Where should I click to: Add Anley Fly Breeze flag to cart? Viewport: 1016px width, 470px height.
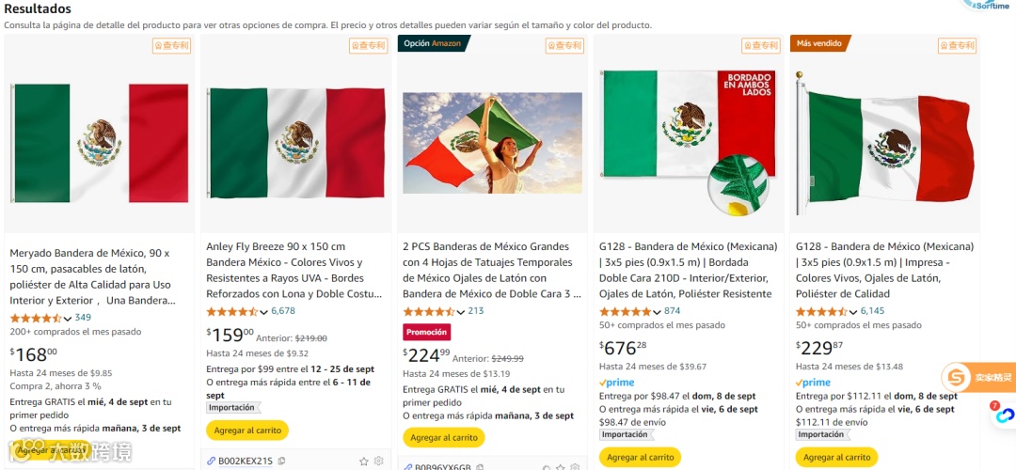tap(247, 430)
